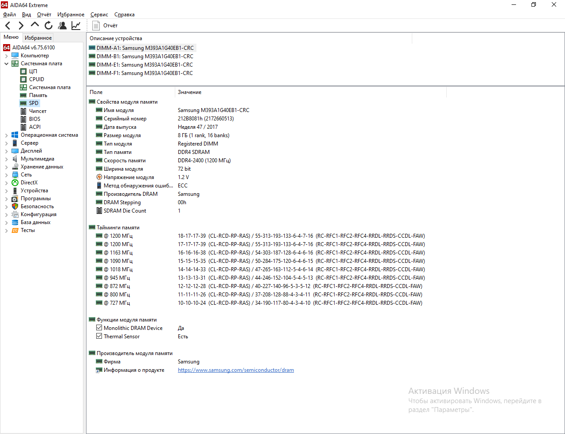Viewport: 565px width, 434px height.
Task: Open the samsung.com semiconductor dram link
Action: [x=236, y=370]
